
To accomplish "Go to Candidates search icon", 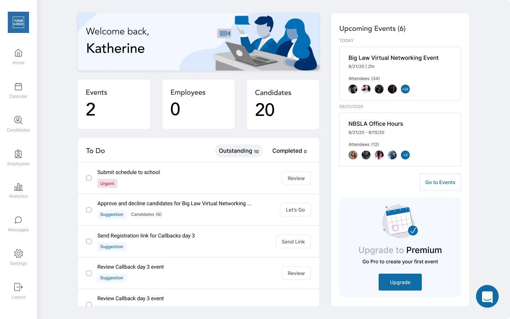I will (x=18, y=120).
